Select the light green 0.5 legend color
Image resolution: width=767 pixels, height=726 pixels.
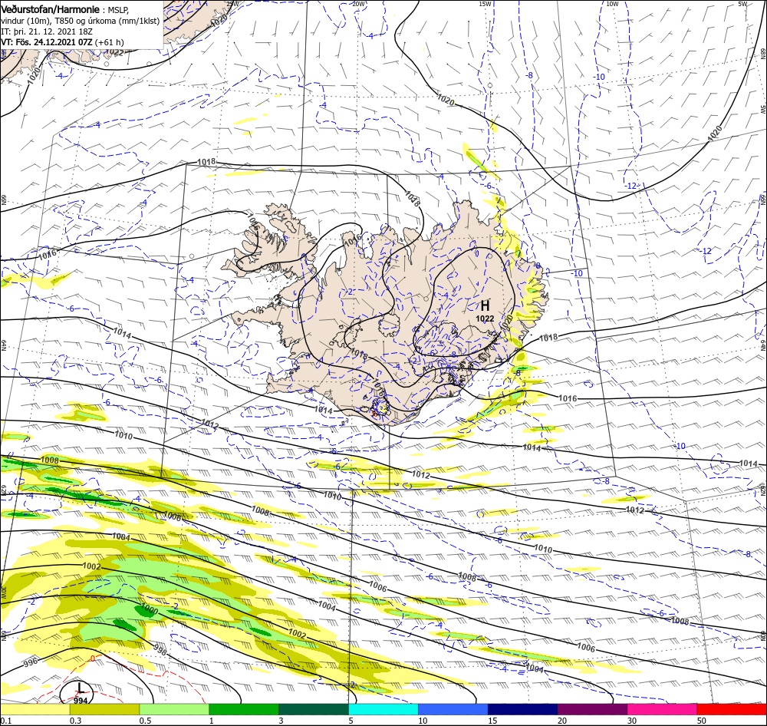pyautogui.click(x=174, y=709)
